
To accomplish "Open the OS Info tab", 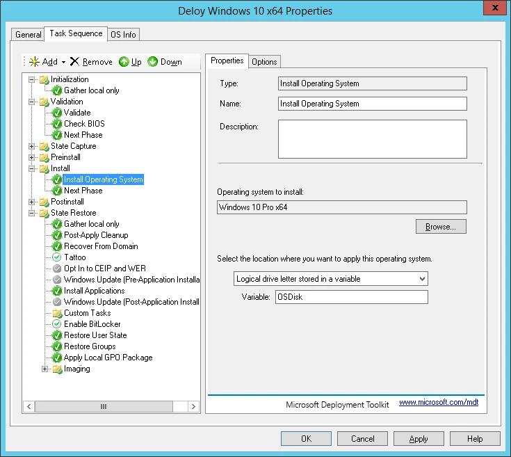I will pyautogui.click(x=123, y=35).
